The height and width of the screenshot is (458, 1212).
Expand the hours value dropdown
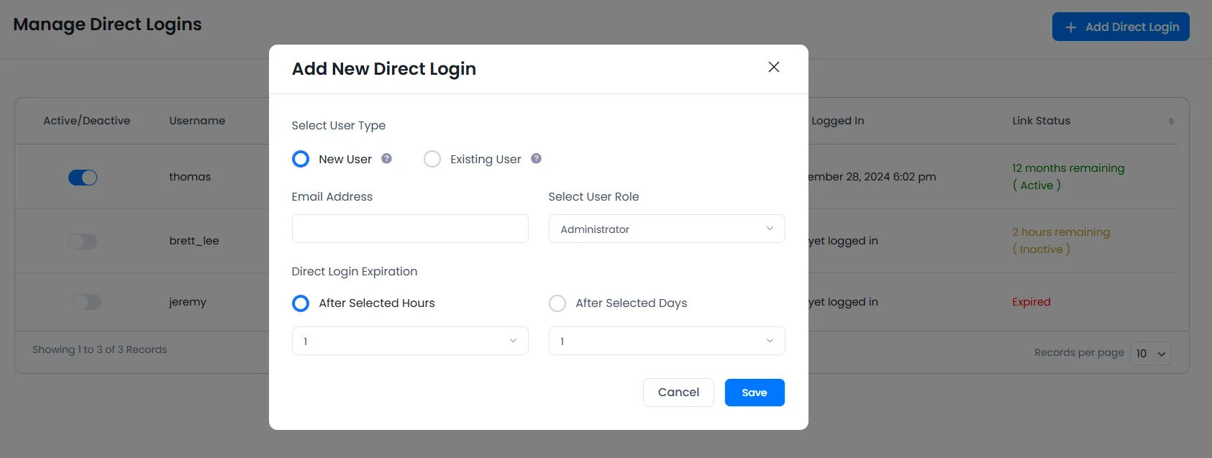(409, 341)
